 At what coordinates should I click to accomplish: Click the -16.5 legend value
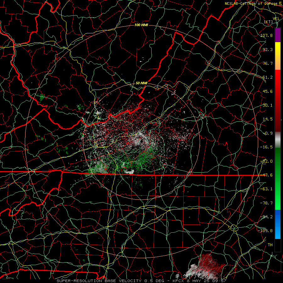pyautogui.click(x=266, y=147)
